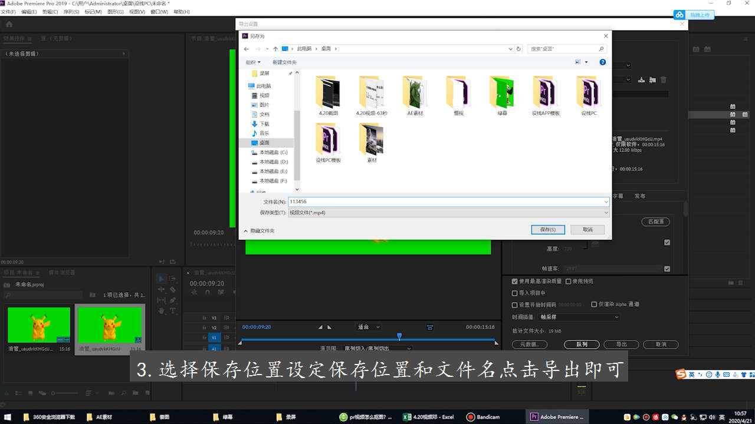Click the 队列 button
The width and height of the screenshot is (755, 424).
coord(582,344)
